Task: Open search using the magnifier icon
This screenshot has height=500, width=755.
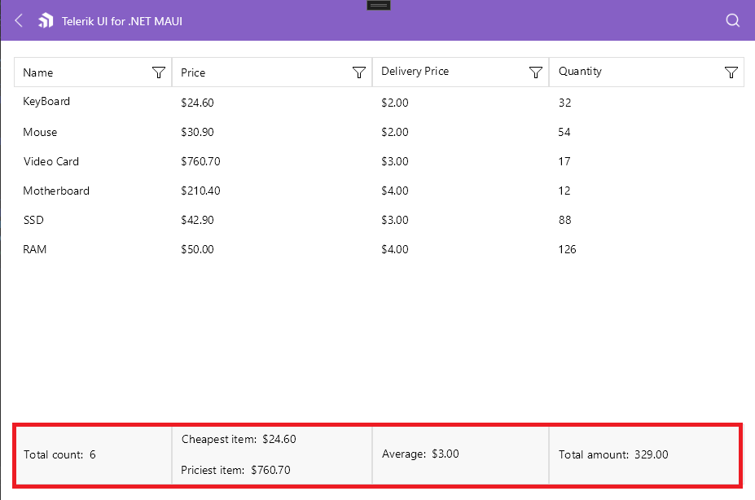Action: point(731,20)
